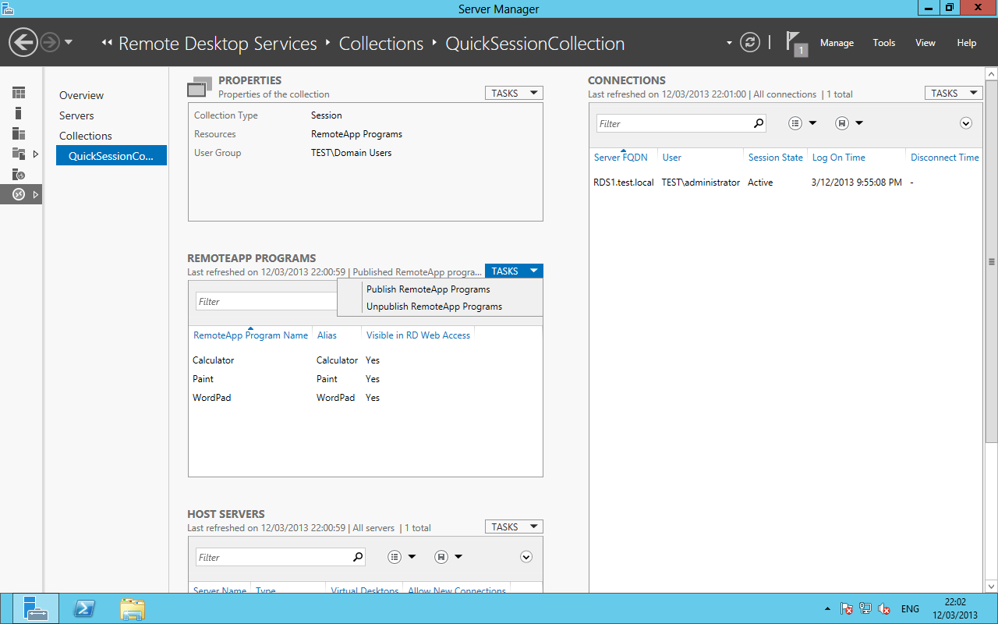Sort by Log On Time column
Screen dimensions: 998x624
(839, 158)
